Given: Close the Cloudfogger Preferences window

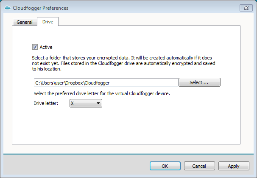Looking at the screenshot, I should pos(246,8).
